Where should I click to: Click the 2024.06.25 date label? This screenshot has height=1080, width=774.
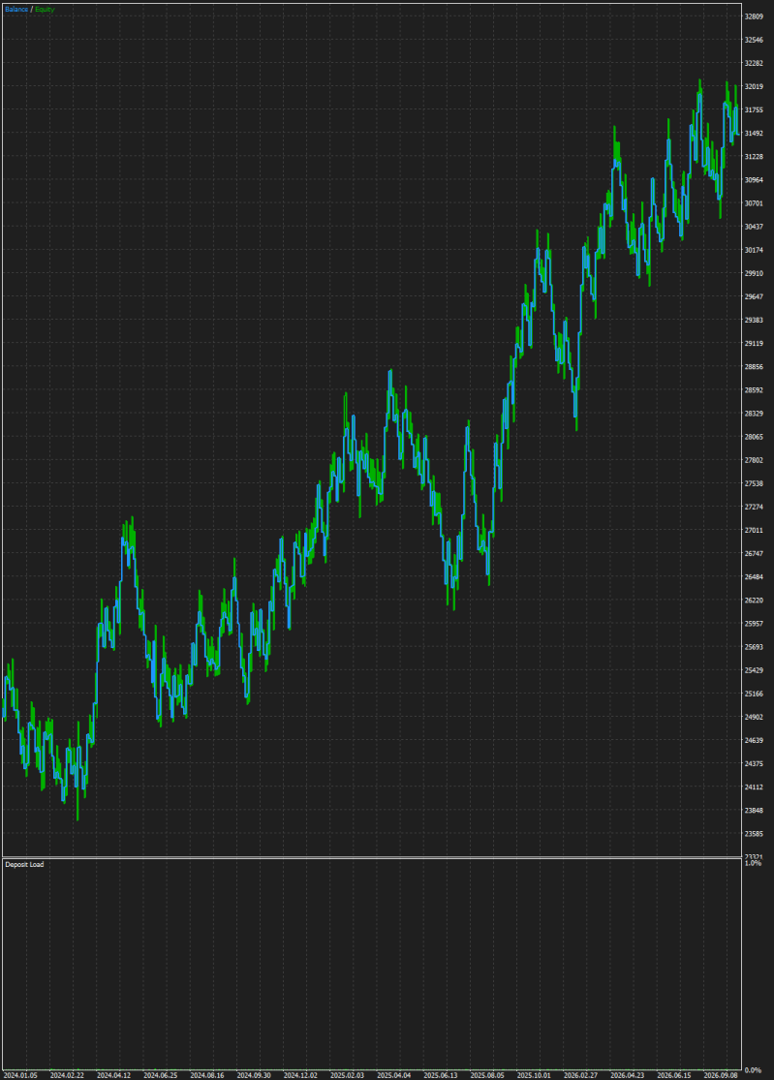tap(161, 1076)
